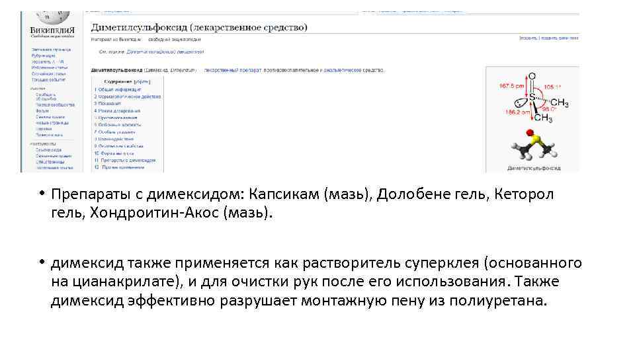Image resolution: width=635 pixels, height=357 pixels.
Task: Open sidebar link Избранные статьи
Action: [50, 67]
